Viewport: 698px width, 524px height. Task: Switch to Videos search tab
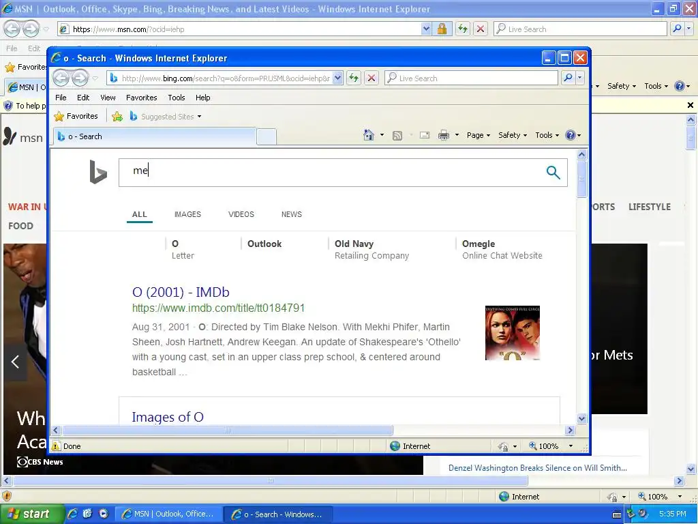coord(241,214)
